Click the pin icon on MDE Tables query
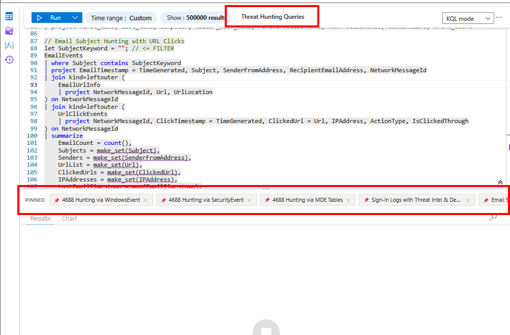This screenshot has width=510, height=335. tap(267, 200)
